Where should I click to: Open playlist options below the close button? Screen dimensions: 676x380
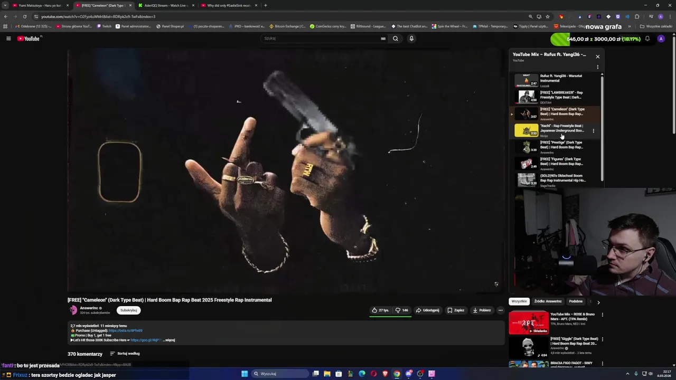coord(598,67)
